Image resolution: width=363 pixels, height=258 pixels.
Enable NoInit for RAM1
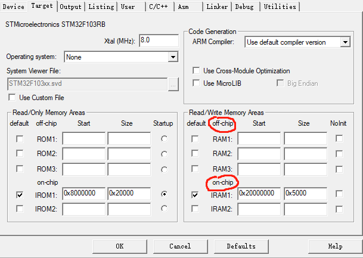[x=339, y=139]
